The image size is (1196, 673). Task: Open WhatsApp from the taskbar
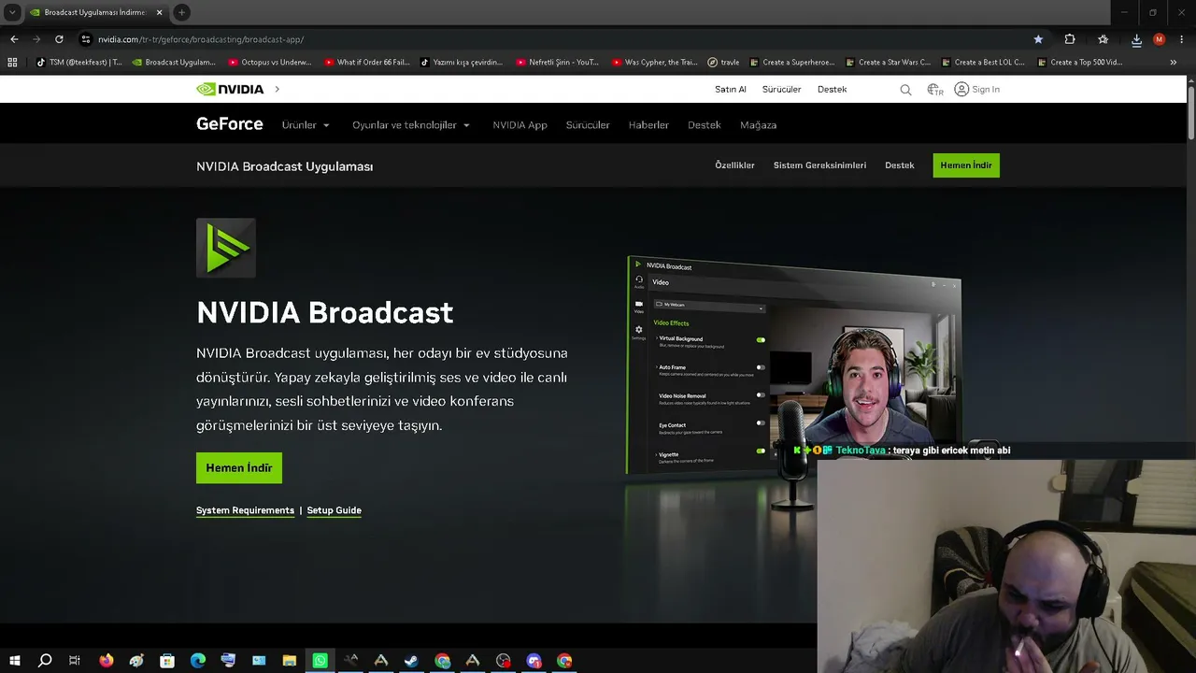(x=320, y=661)
